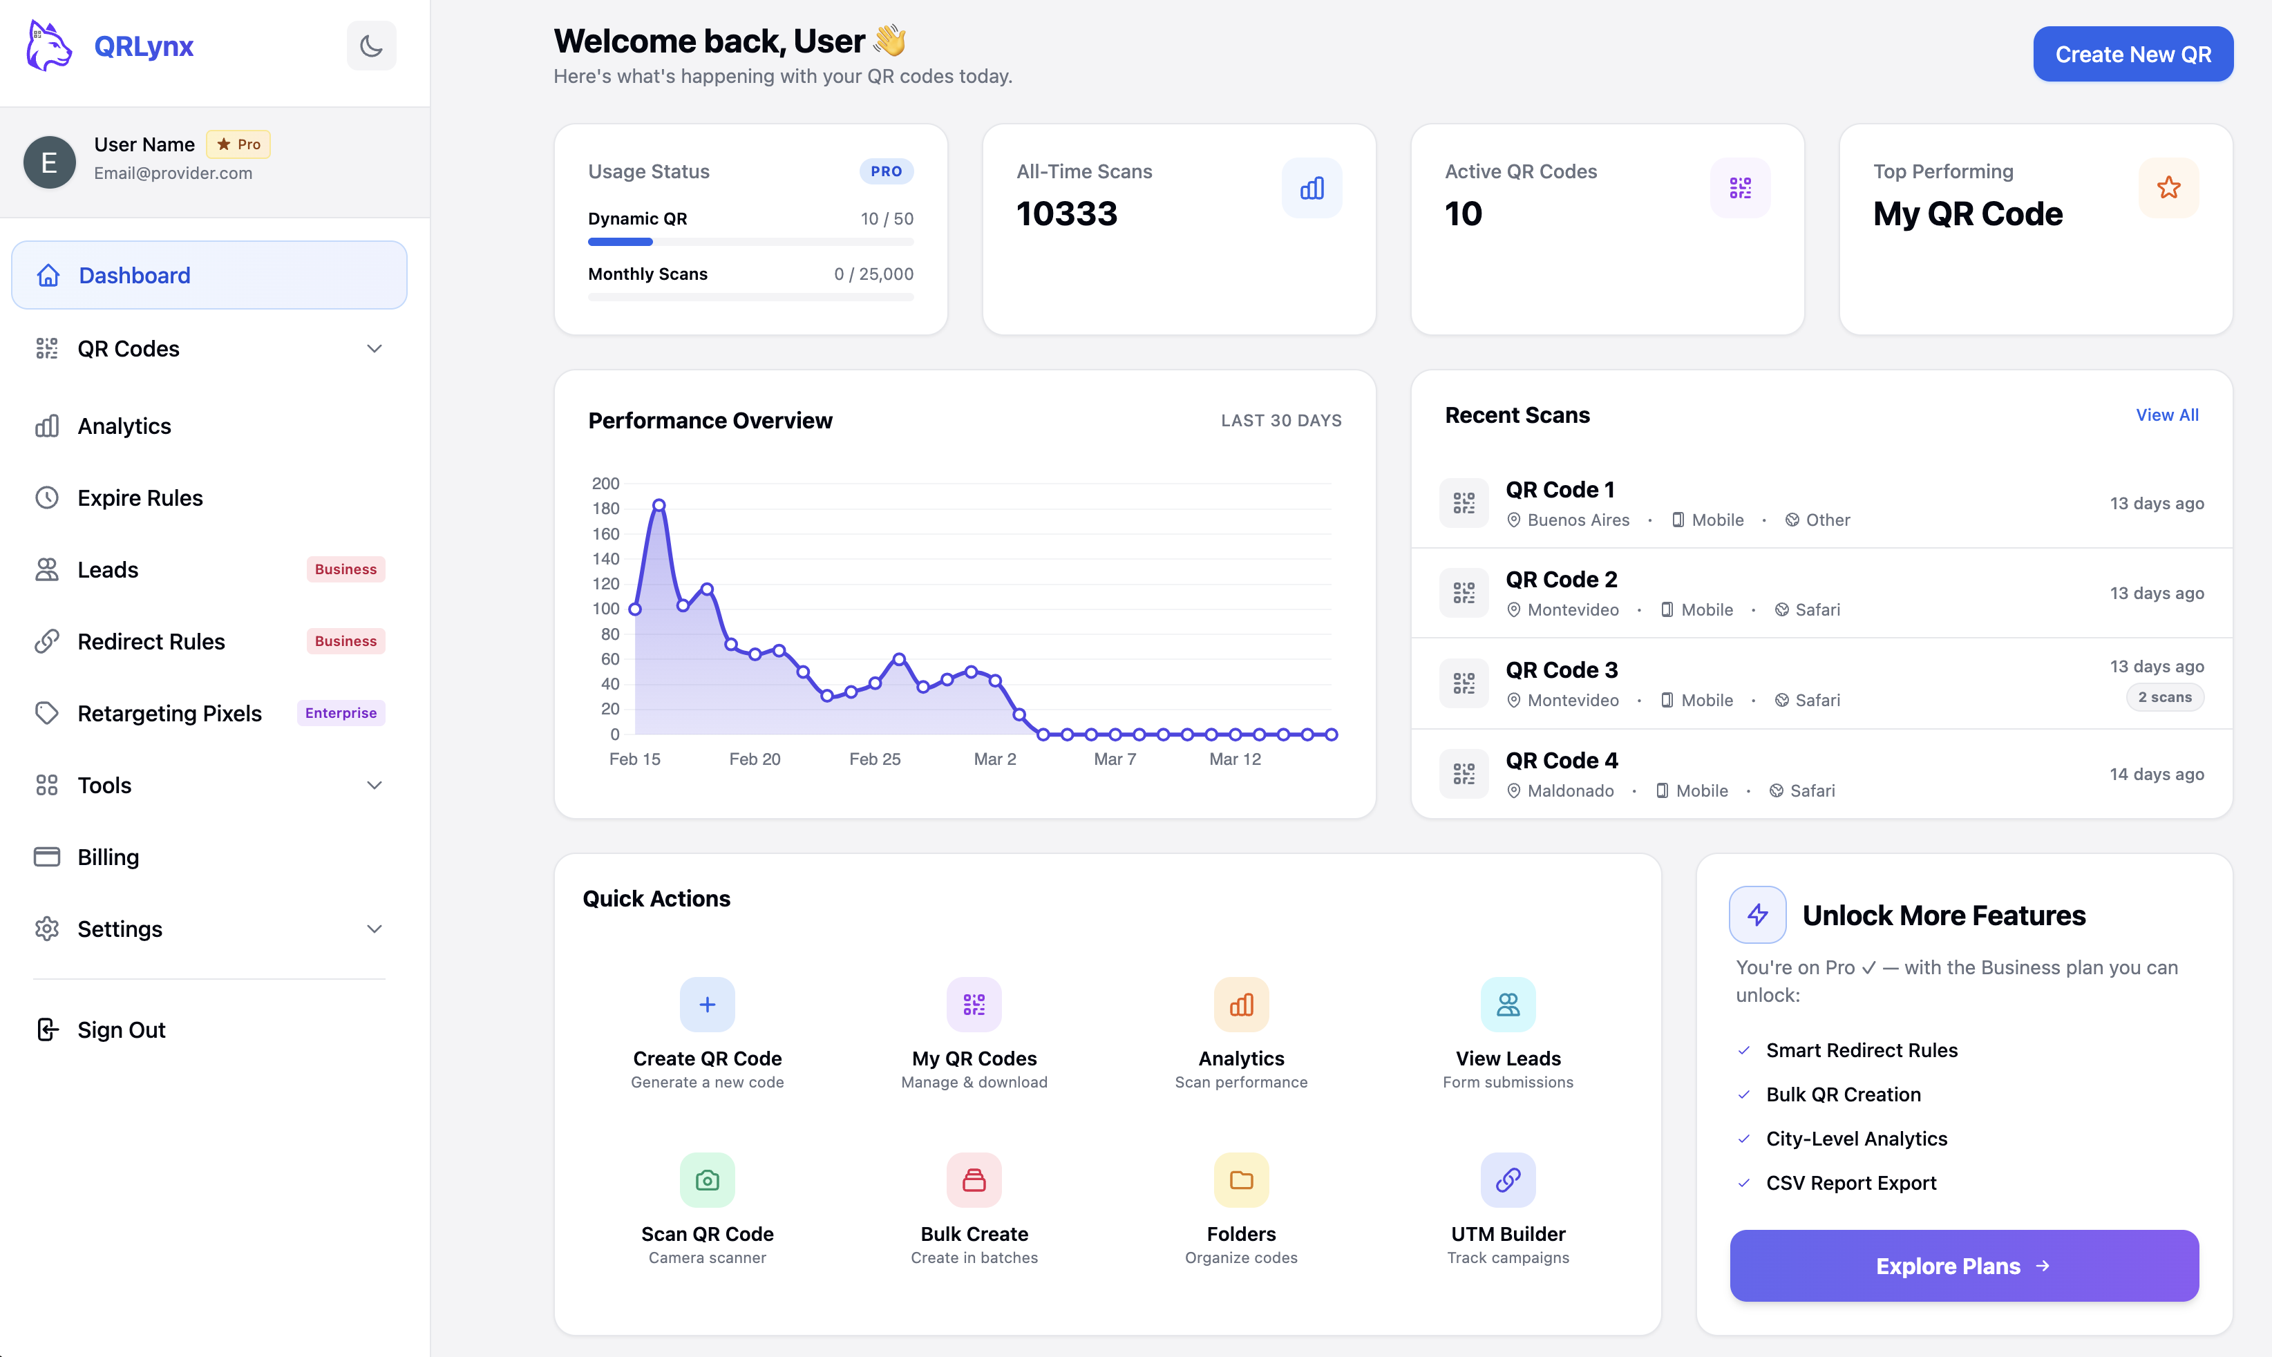
Task: Click the Dynamic QR usage progress bar
Action: [750, 241]
